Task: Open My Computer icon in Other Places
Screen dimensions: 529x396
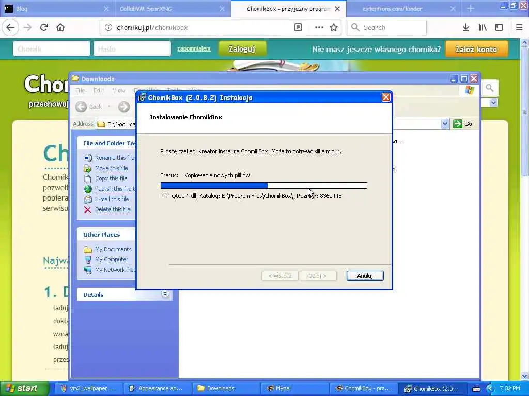Action: 88,260
